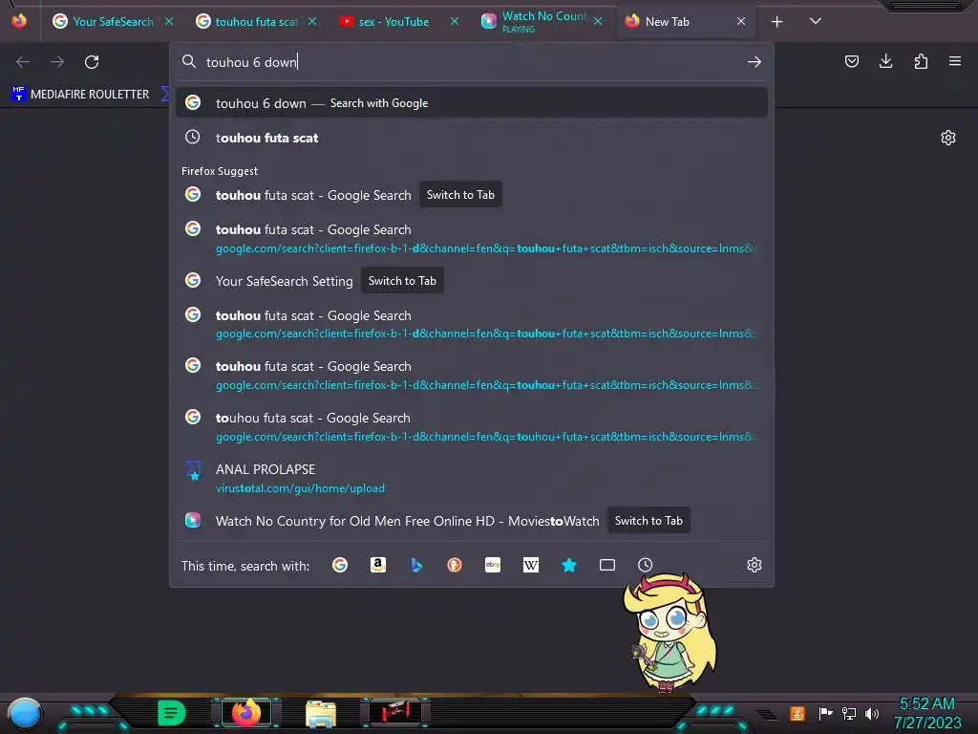Search this time with Amazon icon

378,565
